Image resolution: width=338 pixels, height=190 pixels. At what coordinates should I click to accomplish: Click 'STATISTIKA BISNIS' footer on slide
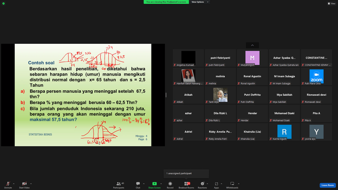40,135
